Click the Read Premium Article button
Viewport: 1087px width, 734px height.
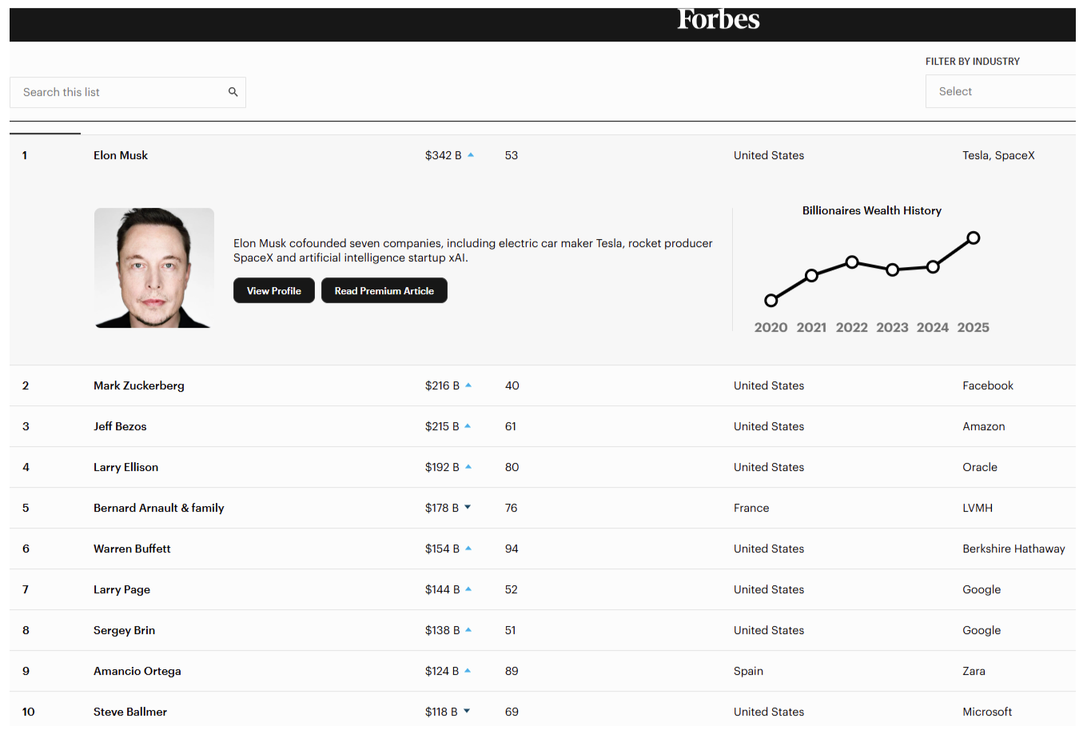pyautogui.click(x=384, y=291)
